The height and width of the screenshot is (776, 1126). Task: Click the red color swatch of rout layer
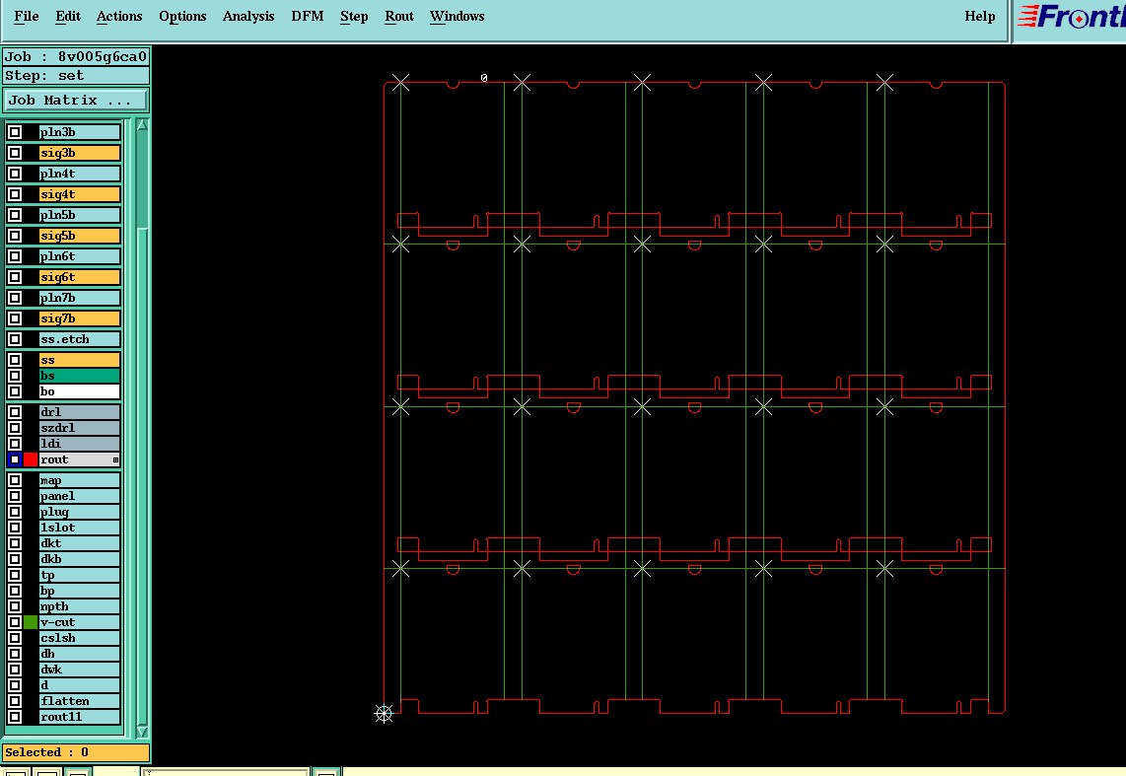point(31,459)
